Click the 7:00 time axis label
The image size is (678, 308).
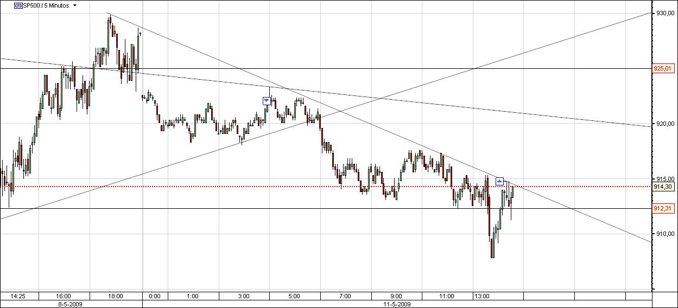point(345,296)
